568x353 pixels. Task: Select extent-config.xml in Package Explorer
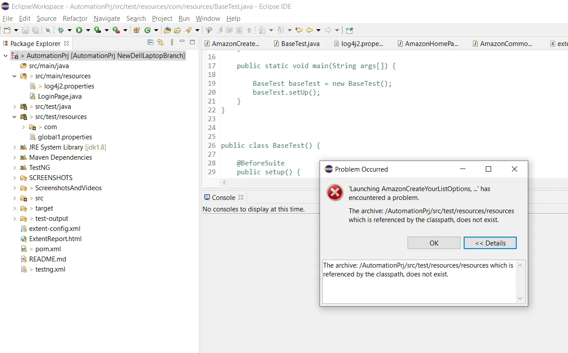55,229
